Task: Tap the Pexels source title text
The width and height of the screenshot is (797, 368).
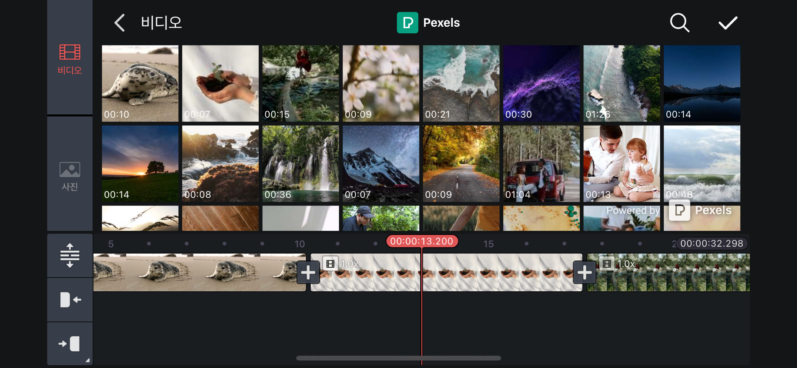Action: pyautogui.click(x=441, y=23)
